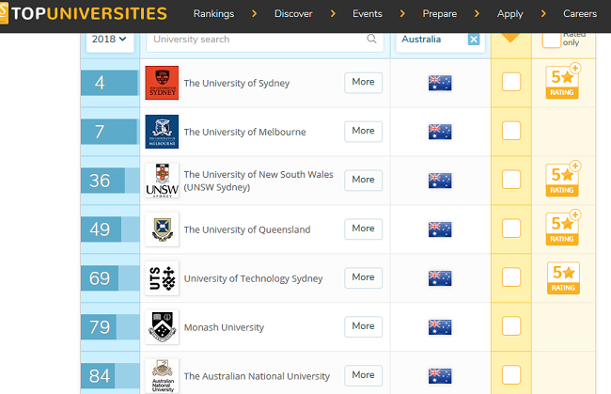This screenshot has height=394, width=611.
Task: Click More for Australian National University
Action: pyautogui.click(x=363, y=375)
